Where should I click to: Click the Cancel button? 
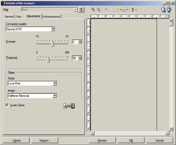coord(160,140)
